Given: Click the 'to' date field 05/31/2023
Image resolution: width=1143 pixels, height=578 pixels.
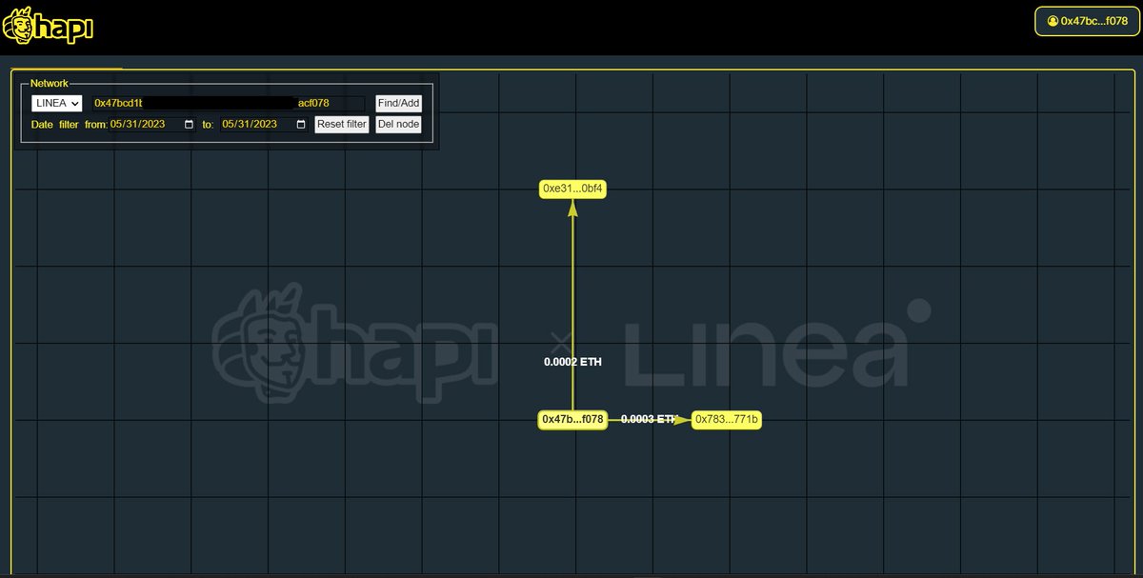Looking at the screenshot, I should [x=265, y=124].
